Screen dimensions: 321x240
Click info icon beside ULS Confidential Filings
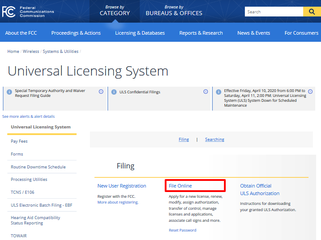(114, 92)
